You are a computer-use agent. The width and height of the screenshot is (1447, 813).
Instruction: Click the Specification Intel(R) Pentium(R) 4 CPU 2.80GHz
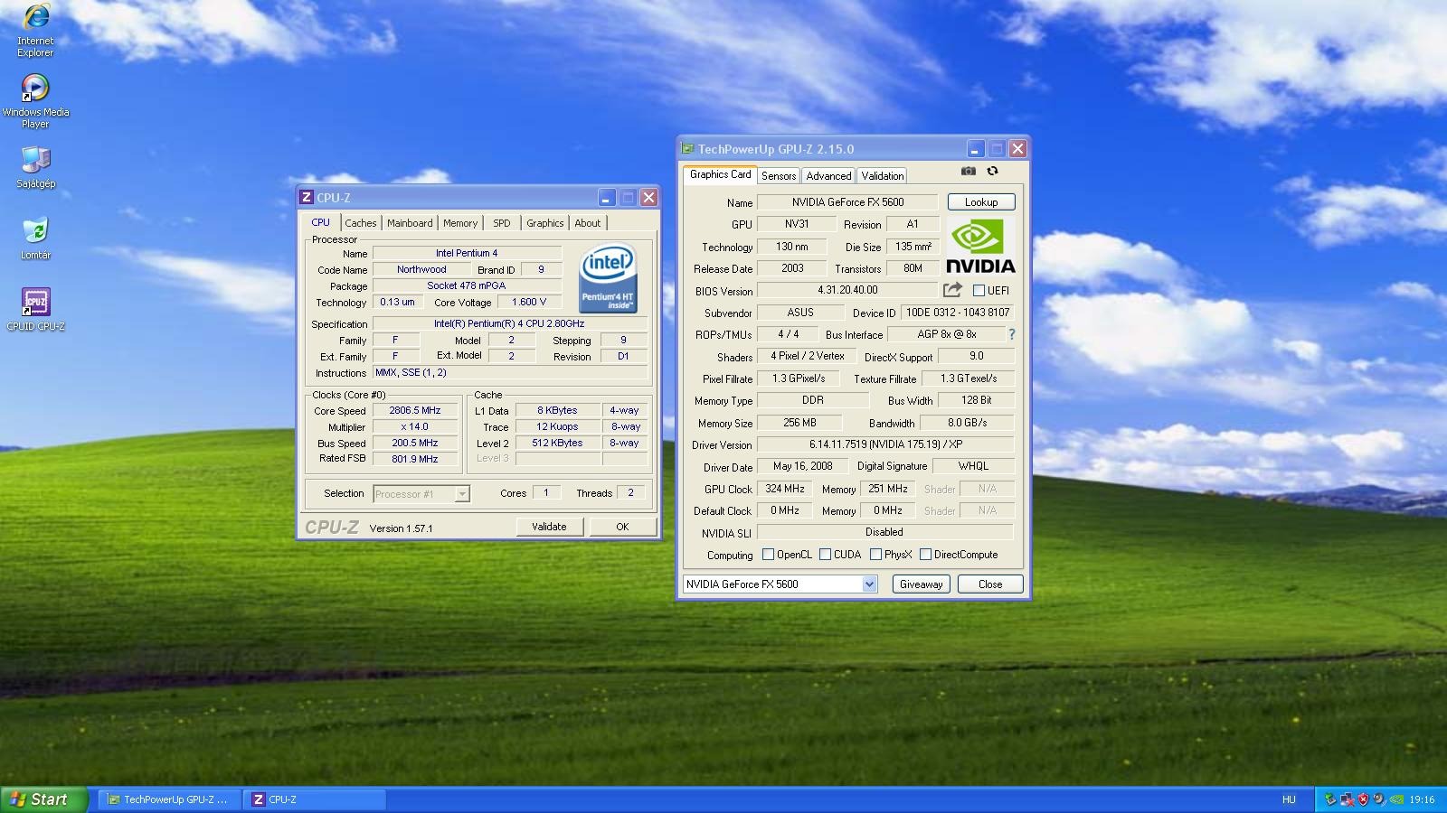coord(509,323)
